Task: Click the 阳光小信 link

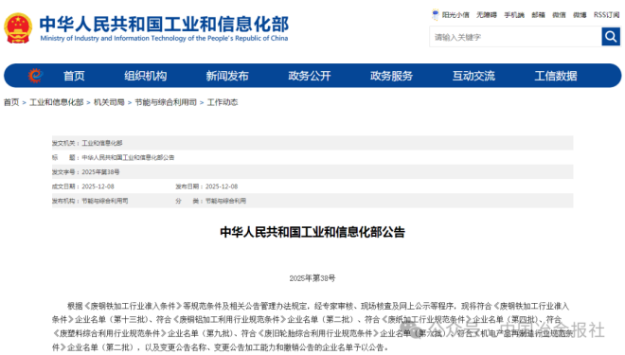Action: 455,15
